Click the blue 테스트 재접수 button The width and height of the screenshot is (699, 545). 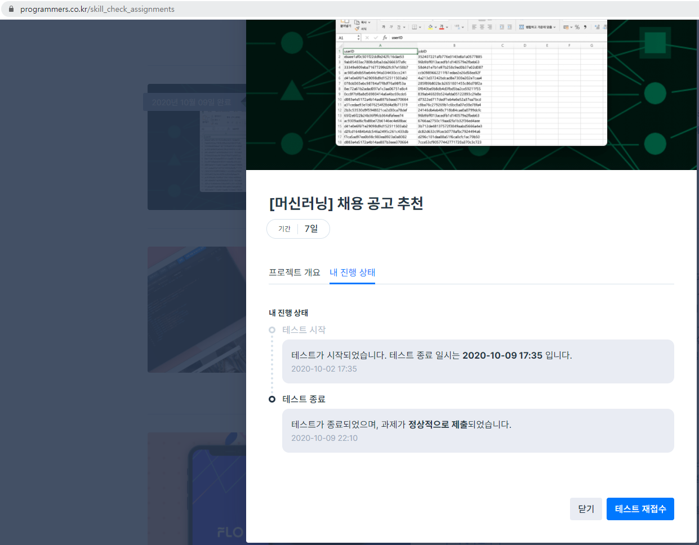pyautogui.click(x=640, y=508)
